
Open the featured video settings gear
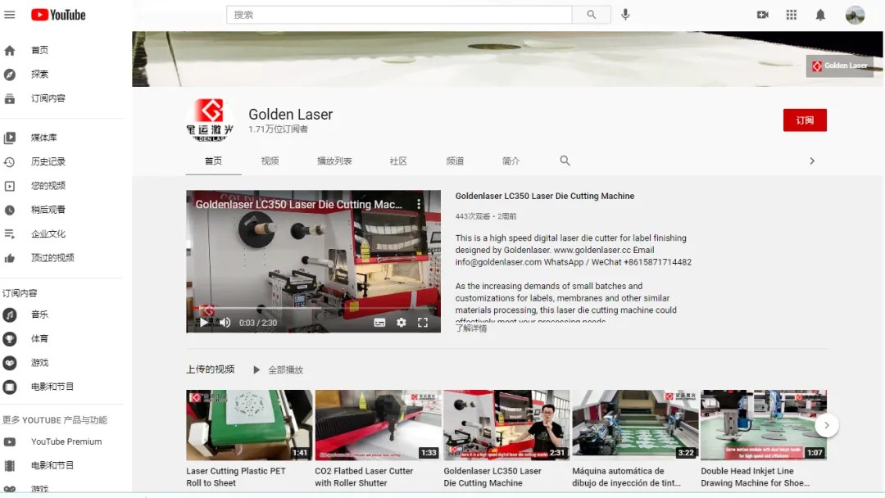(x=401, y=323)
